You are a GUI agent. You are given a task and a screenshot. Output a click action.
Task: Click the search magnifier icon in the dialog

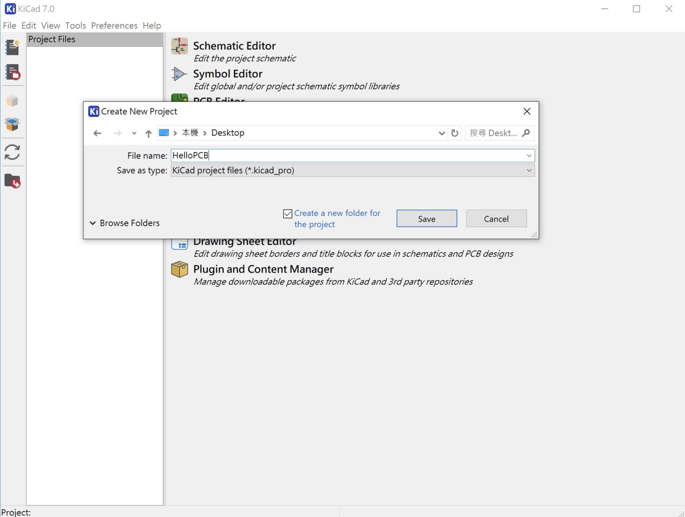pos(526,133)
